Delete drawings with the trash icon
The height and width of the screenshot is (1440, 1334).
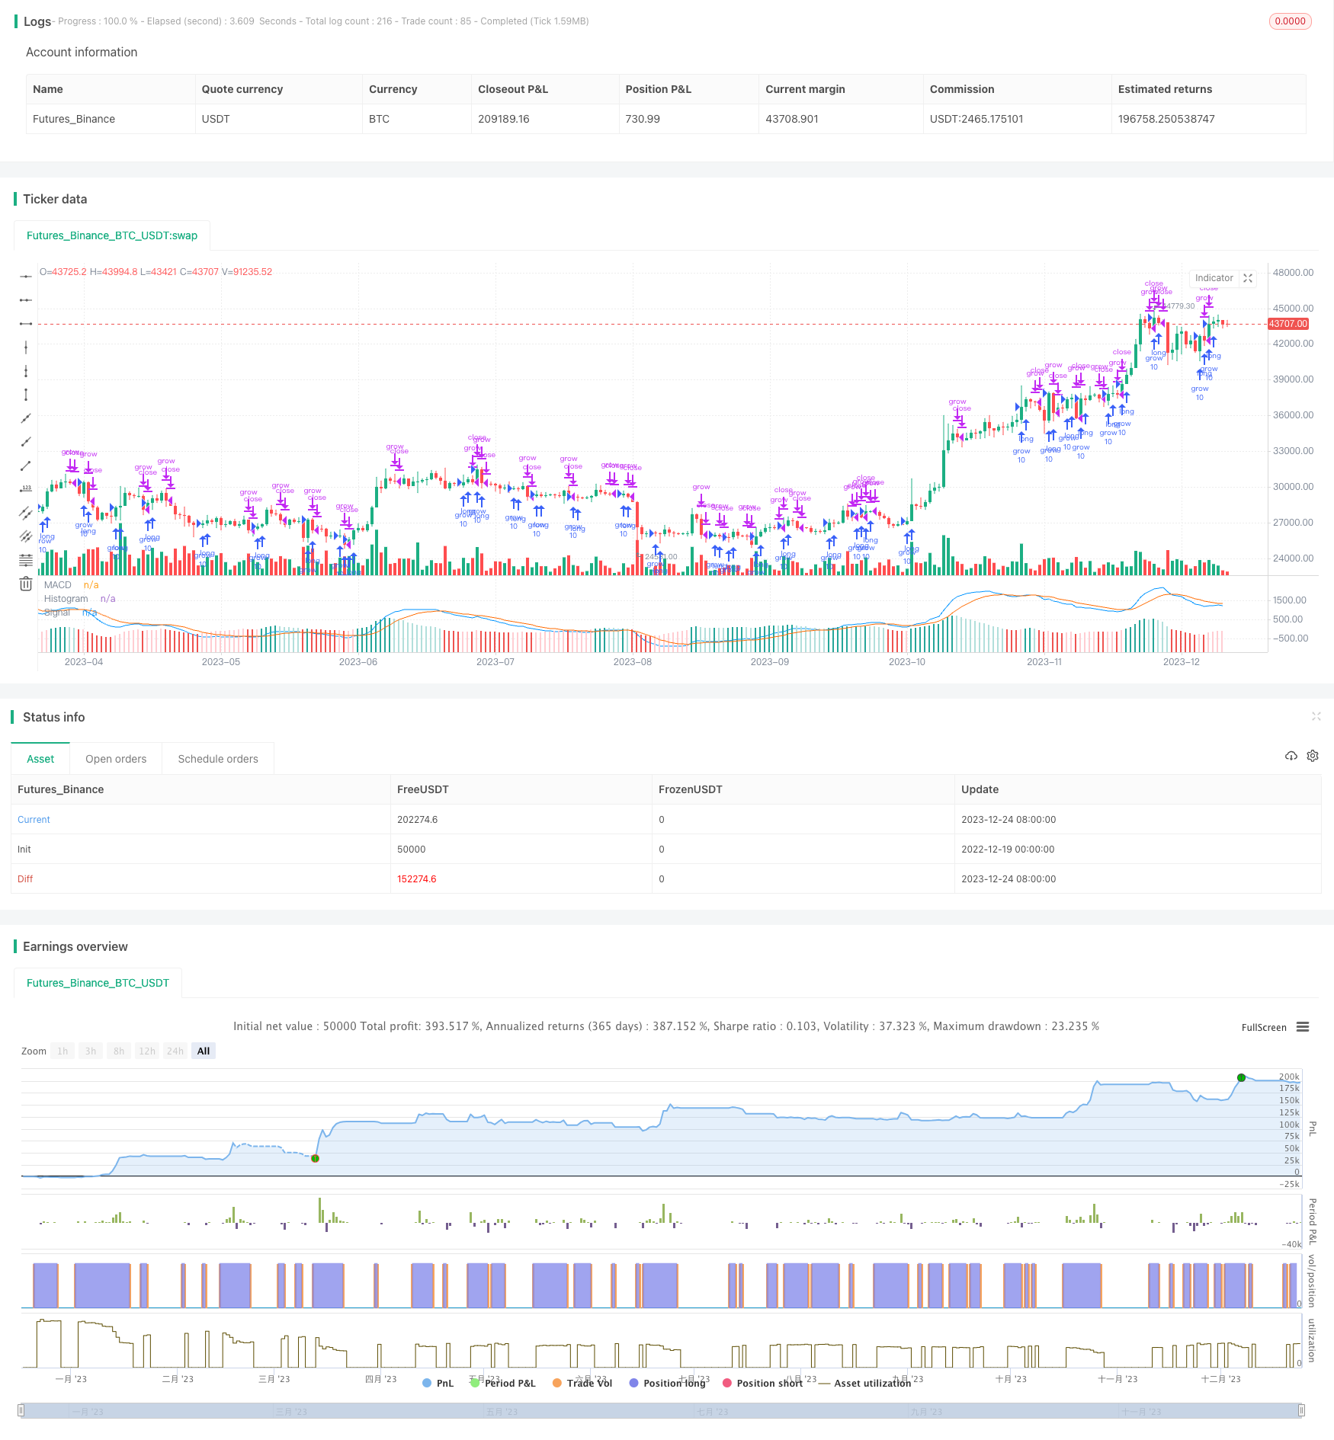(x=26, y=584)
